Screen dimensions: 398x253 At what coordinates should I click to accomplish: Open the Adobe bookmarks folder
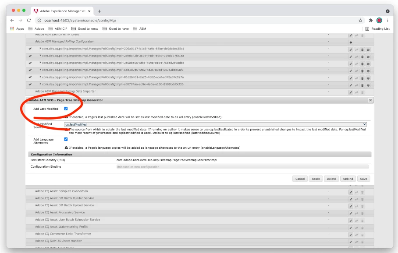coord(36,28)
